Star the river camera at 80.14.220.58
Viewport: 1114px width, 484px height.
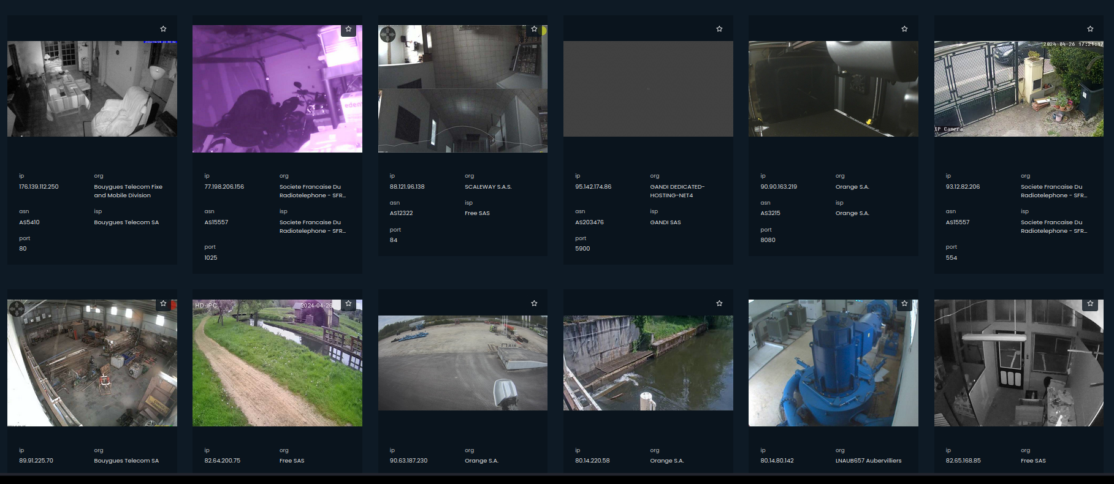(x=719, y=303)
